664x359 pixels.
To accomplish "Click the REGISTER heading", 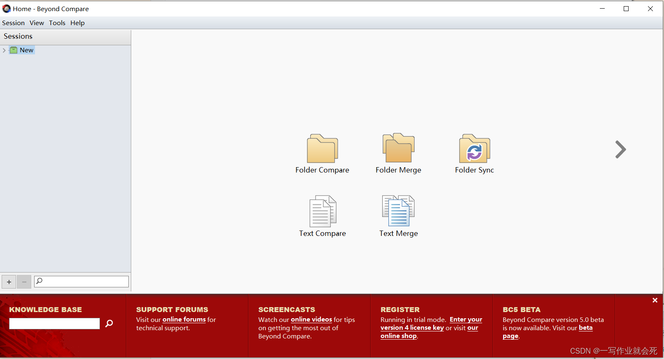I will coord(400,310).
